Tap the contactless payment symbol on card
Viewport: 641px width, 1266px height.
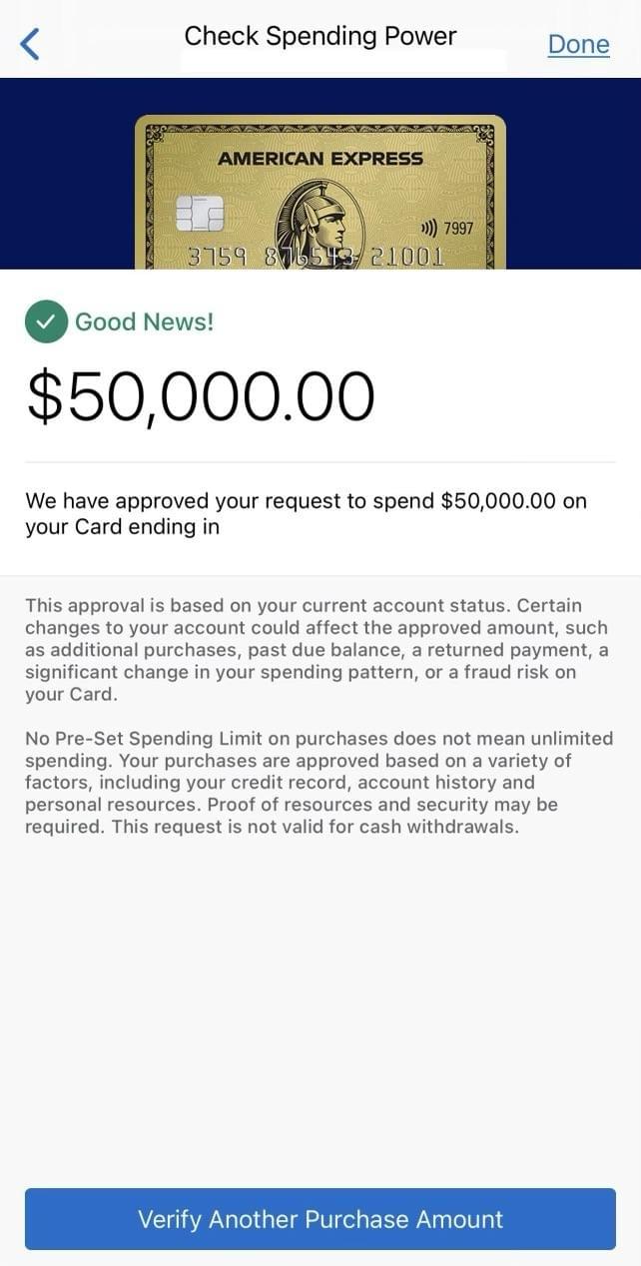pyautogui.click(x=429, y=229)
